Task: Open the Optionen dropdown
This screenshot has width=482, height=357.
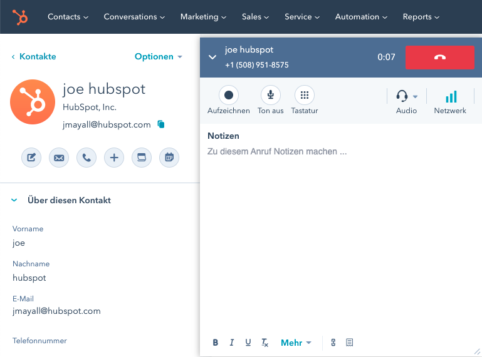Action: click(x=158, y=57)
